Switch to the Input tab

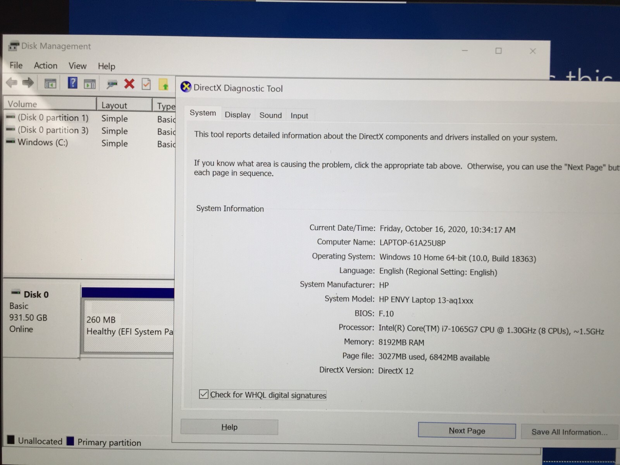pyautogui.click(x=299, y=115)
